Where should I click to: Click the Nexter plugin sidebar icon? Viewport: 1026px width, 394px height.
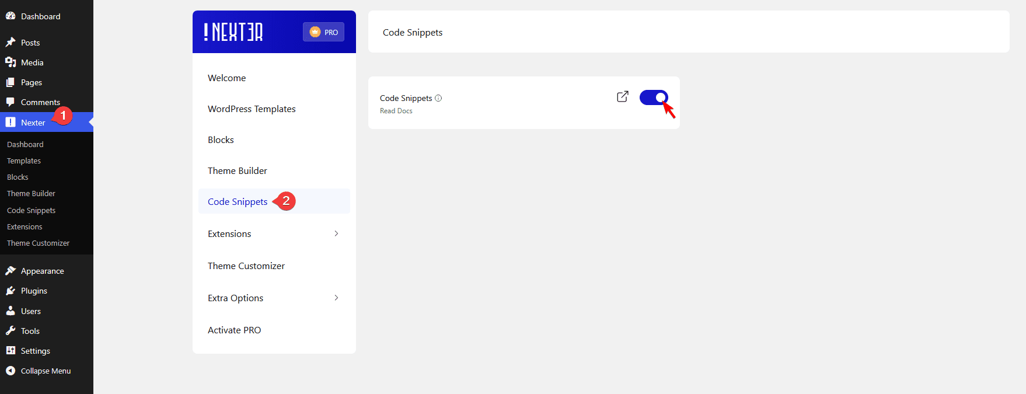point(11,122)
